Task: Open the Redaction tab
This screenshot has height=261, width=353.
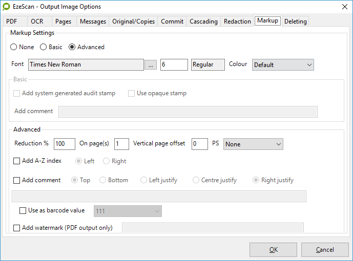Action: (237, 21)
